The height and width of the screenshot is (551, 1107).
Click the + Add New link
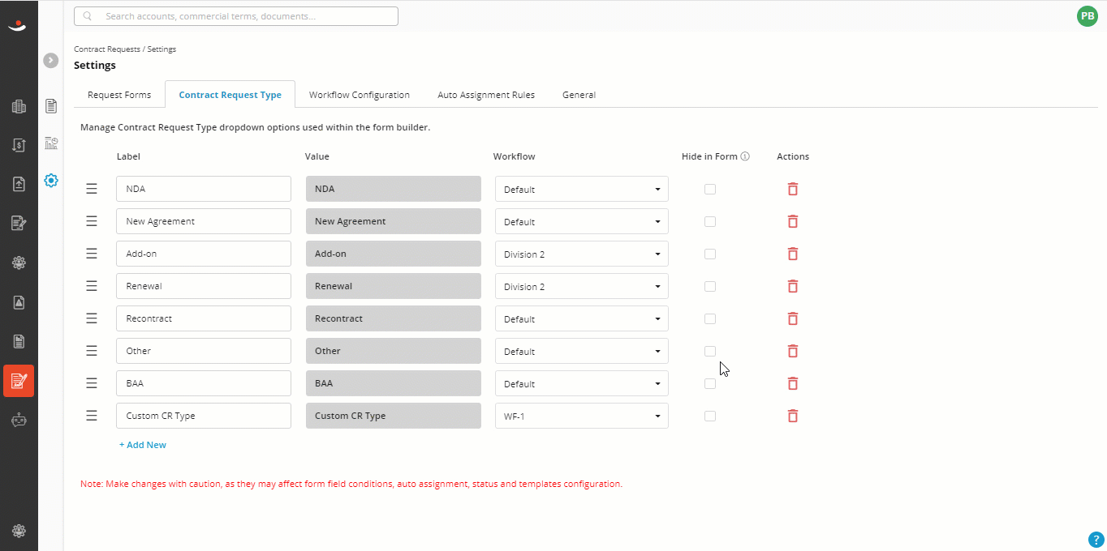tap(143, 445)
